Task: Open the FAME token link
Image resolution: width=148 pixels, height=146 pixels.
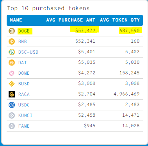Action: [24, 126]
